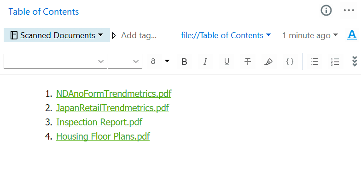Open the three-dots more options menu

coord(349,11)
